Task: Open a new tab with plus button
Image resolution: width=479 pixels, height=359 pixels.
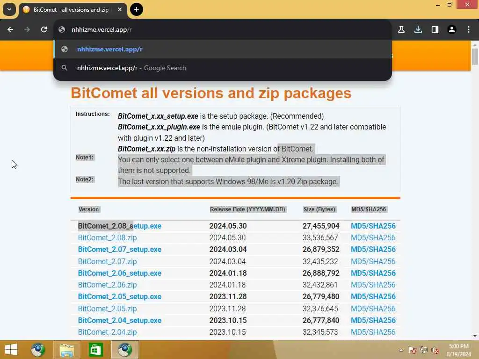Action: 137,9
